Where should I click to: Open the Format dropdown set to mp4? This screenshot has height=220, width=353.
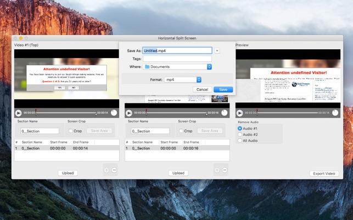183,79
